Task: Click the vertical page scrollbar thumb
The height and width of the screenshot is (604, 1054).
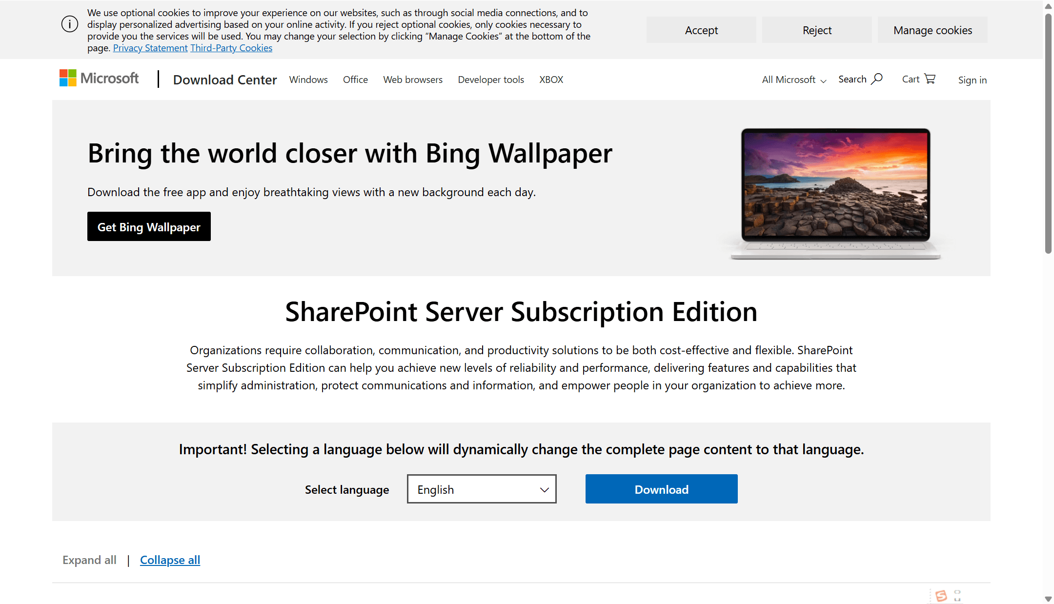Action: tap(1048, 133)
